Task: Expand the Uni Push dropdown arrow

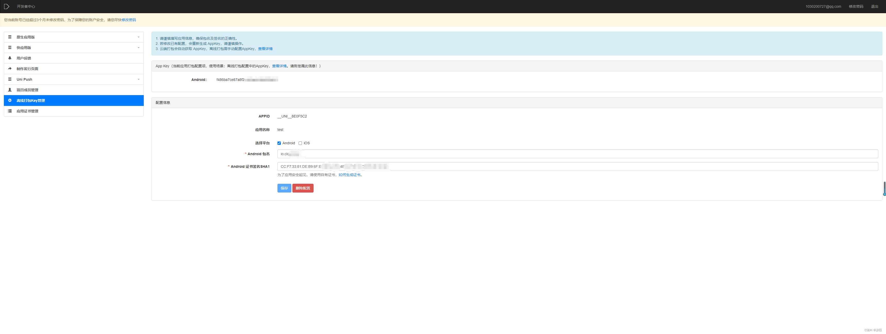Action: coord(139,79)
